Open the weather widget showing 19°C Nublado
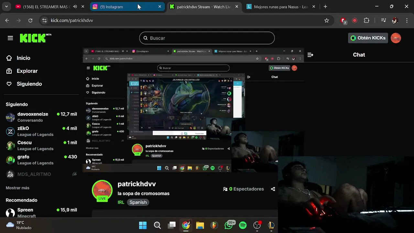This screenshot has height=233, width=414. pos(19,225)
